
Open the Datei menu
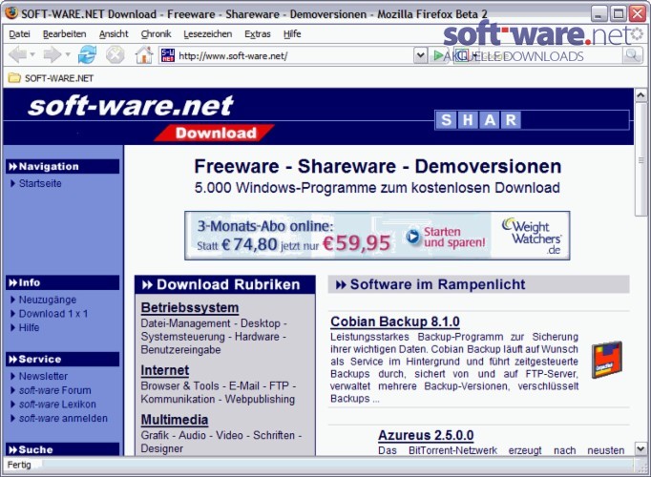point(19,34)
